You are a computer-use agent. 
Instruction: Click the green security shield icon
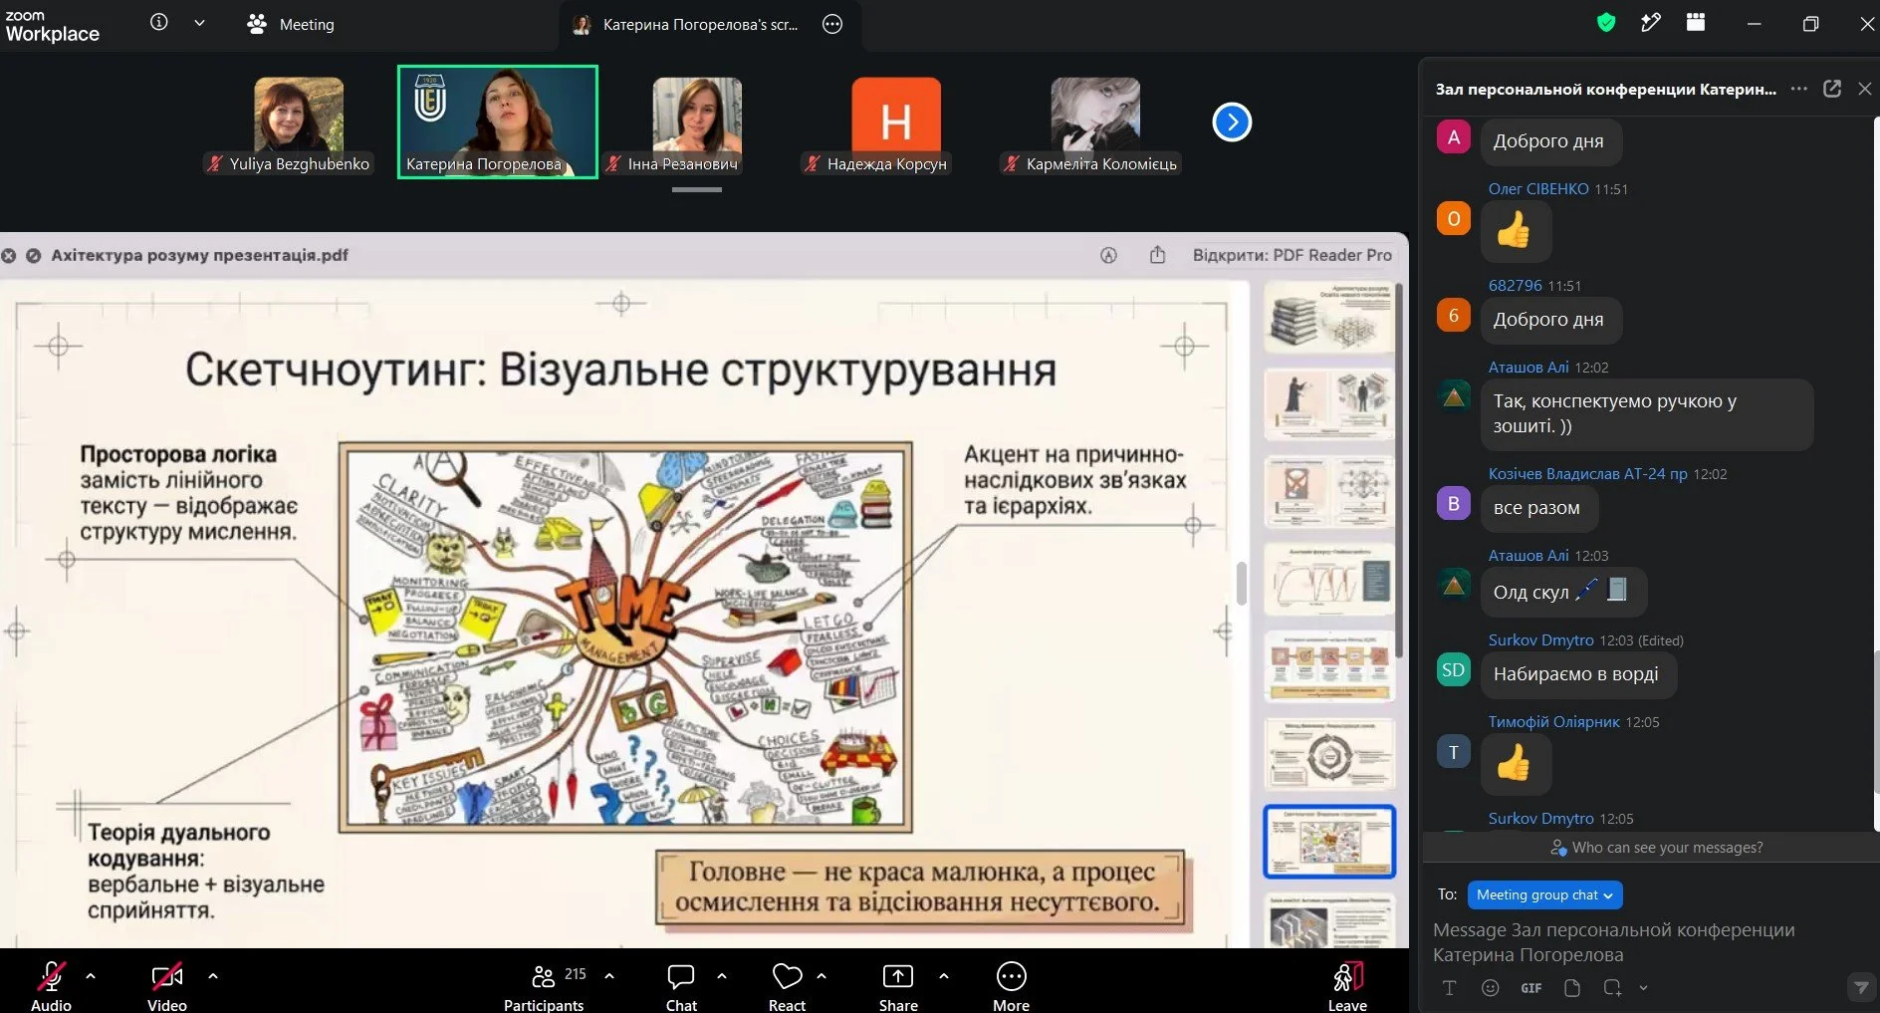point(1606,22)
